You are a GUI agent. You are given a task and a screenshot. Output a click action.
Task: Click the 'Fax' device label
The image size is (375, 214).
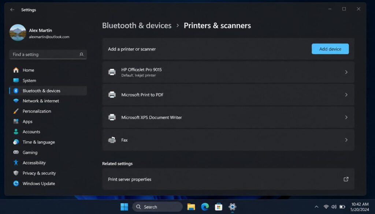pyautogui.click(x=125, y=140)
